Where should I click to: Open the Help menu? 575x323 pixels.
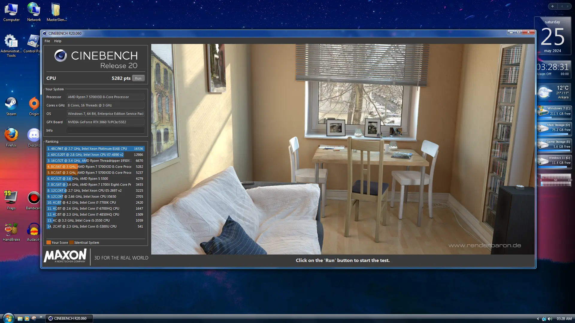(58, 41)
